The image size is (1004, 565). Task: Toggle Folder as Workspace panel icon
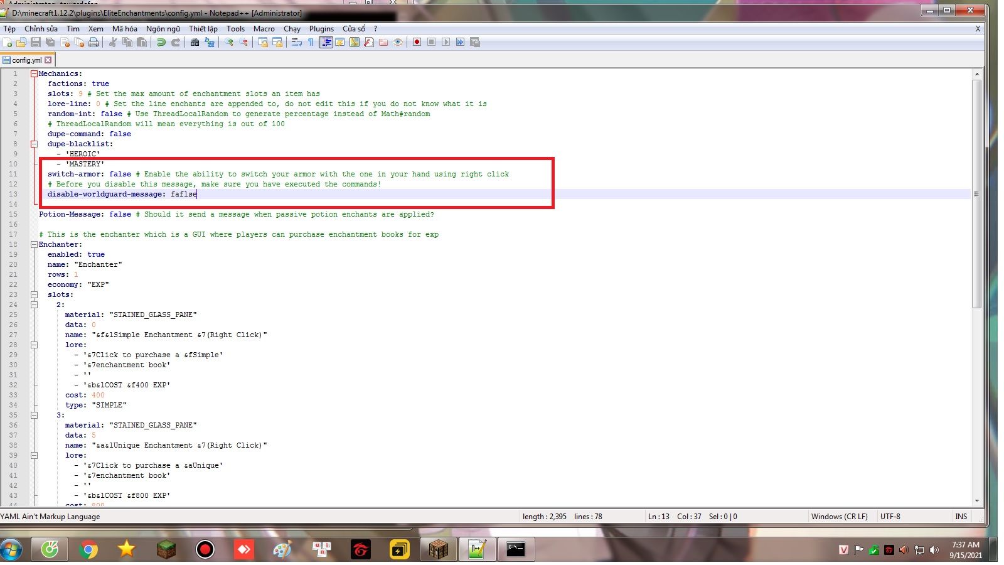click(383, 42)
